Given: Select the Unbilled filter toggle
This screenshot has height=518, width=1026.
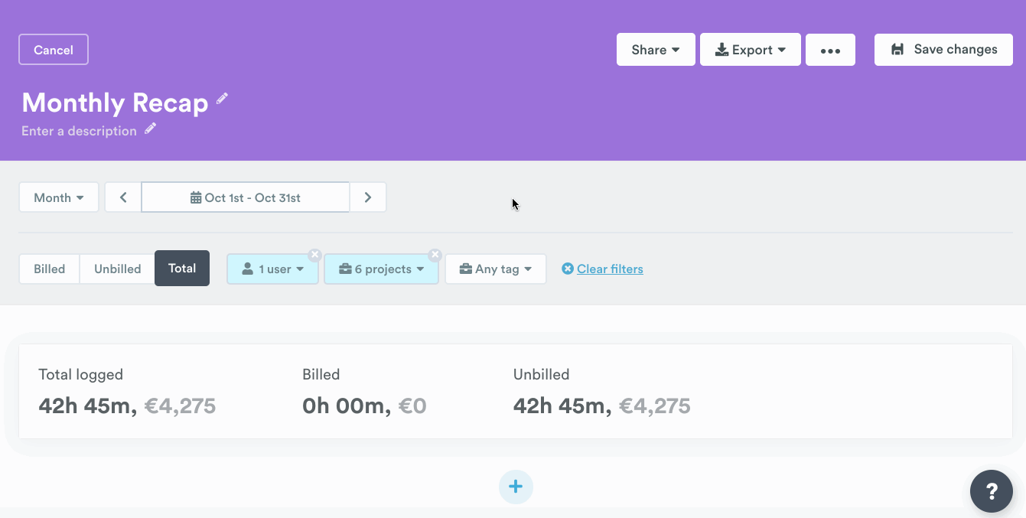Looking at the screenshot, I should click(117, 269).
